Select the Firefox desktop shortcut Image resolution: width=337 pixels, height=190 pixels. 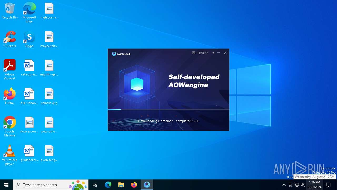(x=10, y=97)
